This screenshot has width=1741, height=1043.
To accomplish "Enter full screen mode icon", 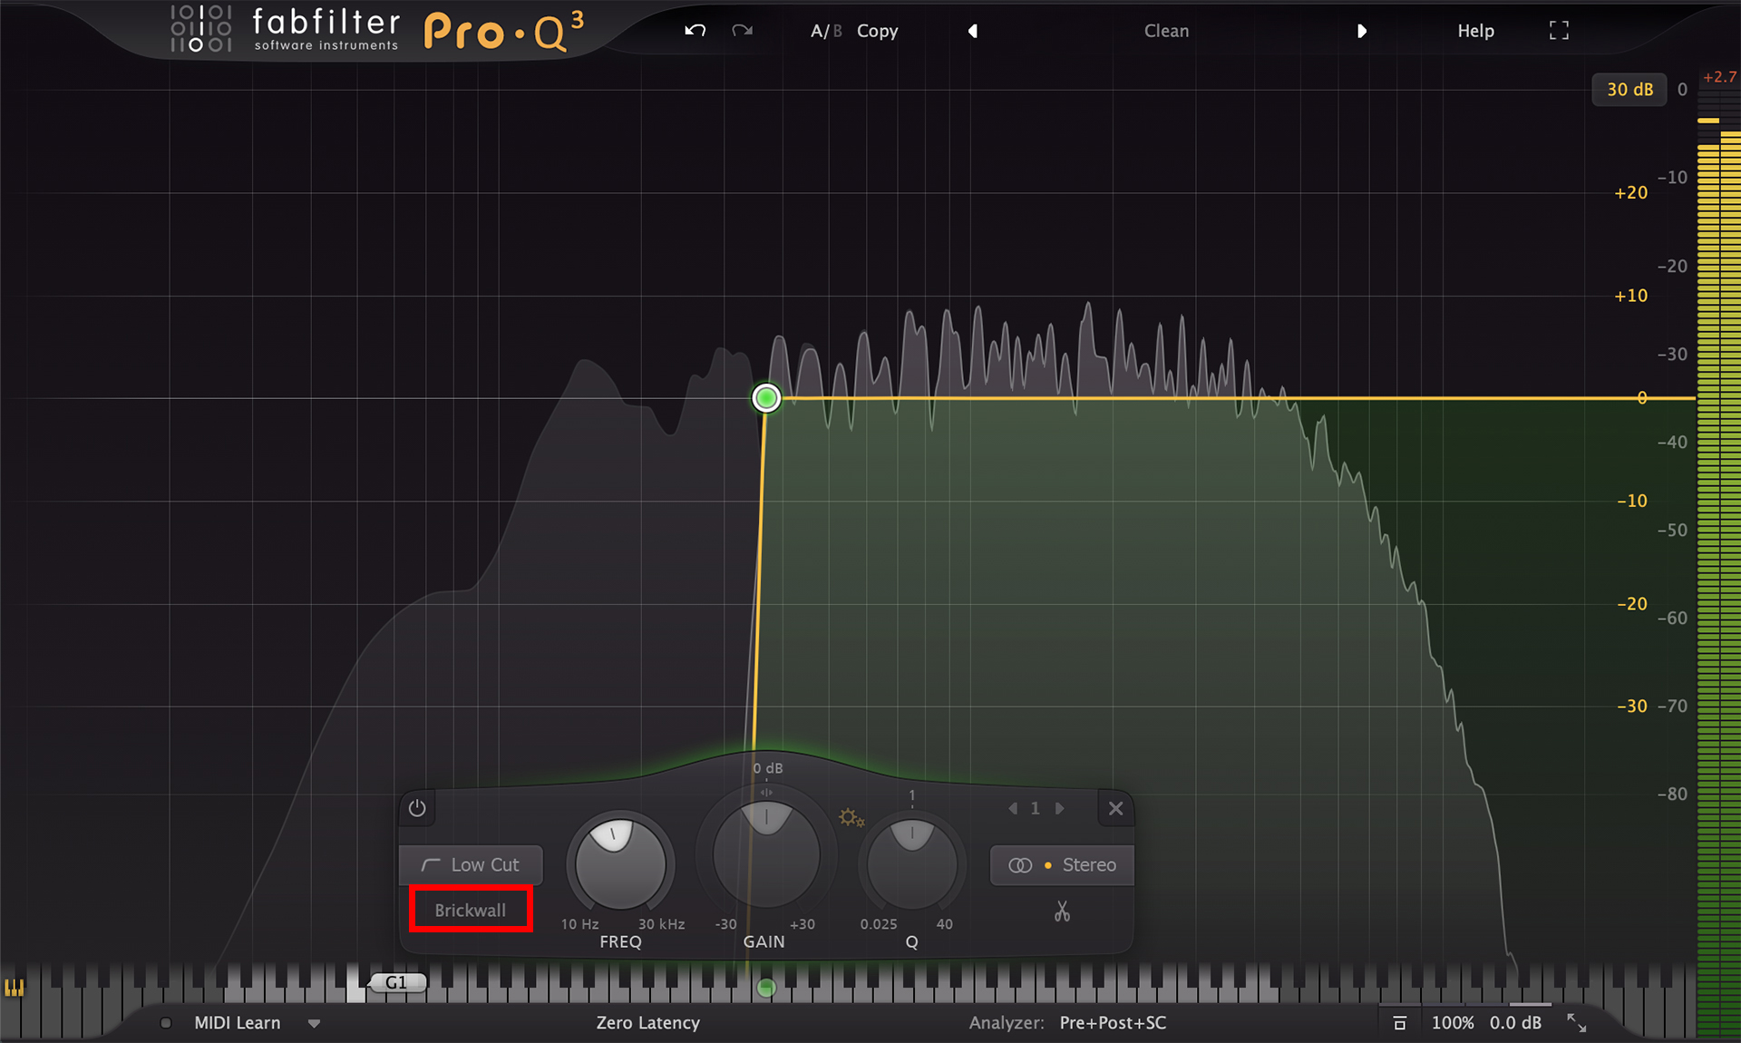I will point(1559,31).
